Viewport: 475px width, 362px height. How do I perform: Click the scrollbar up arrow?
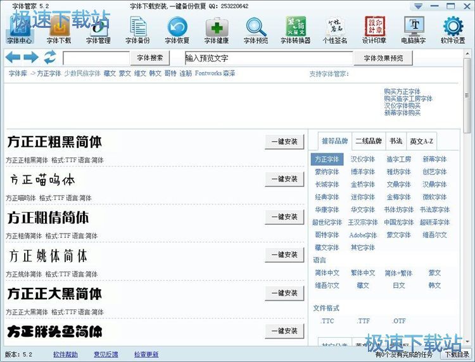coord(467,54)
